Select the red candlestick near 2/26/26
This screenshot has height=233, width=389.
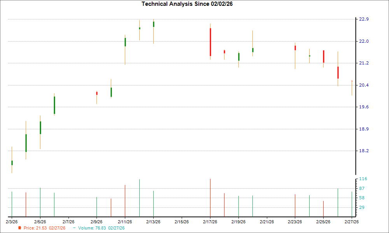[338, 72]
